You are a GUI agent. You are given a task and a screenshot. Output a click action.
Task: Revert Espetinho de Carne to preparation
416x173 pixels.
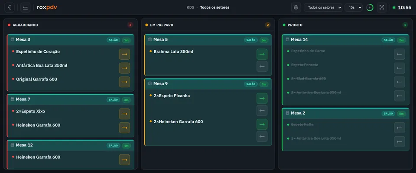click(x=399, y=54)
